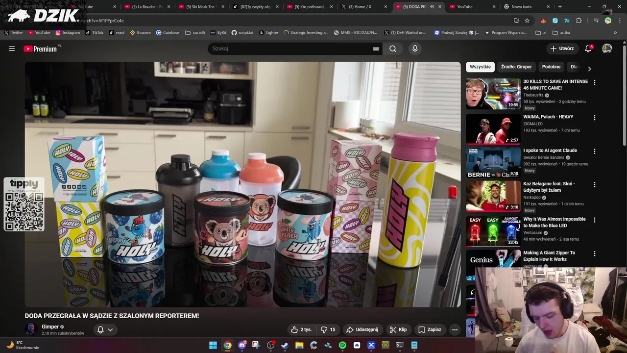This screenshot has height=353, width=627.
Task: Open a new browser tab with plus
Action: (560, 7)
